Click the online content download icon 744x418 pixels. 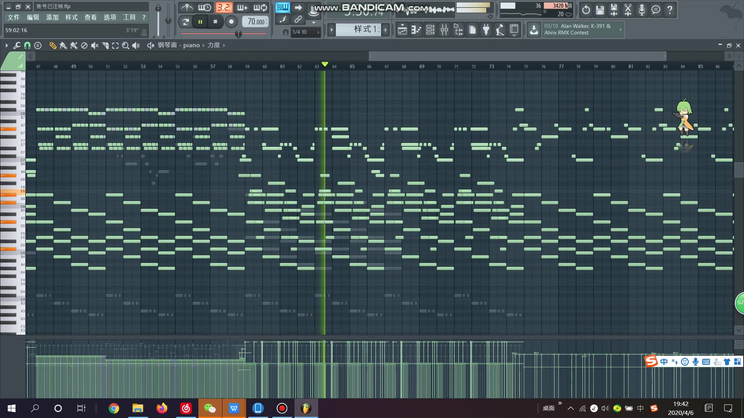(x=534, y=30)
